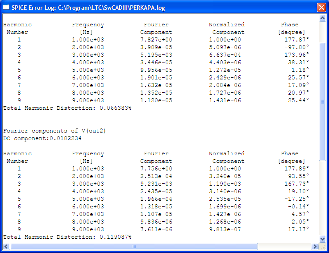Click the window icon in the title bar
The width and height of the screenshot is (329, 253).
point(6,7)
